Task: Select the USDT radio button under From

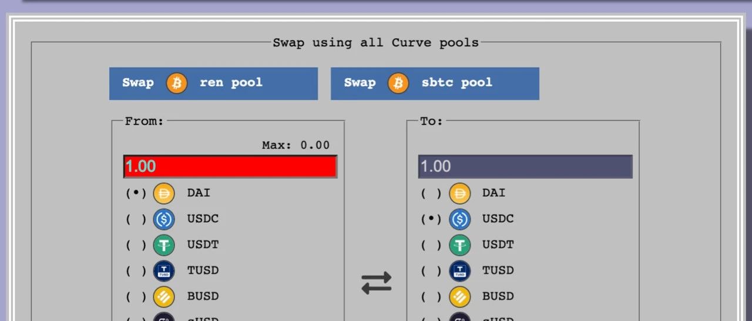Action: 136,245
